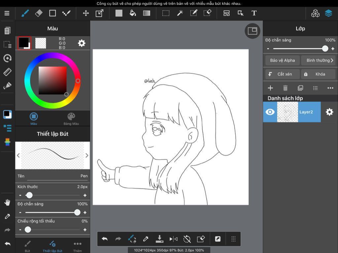Screen dimensions: 338x253
Task: Hide Layer2 using the eye icon
Action: click(270, 112)
